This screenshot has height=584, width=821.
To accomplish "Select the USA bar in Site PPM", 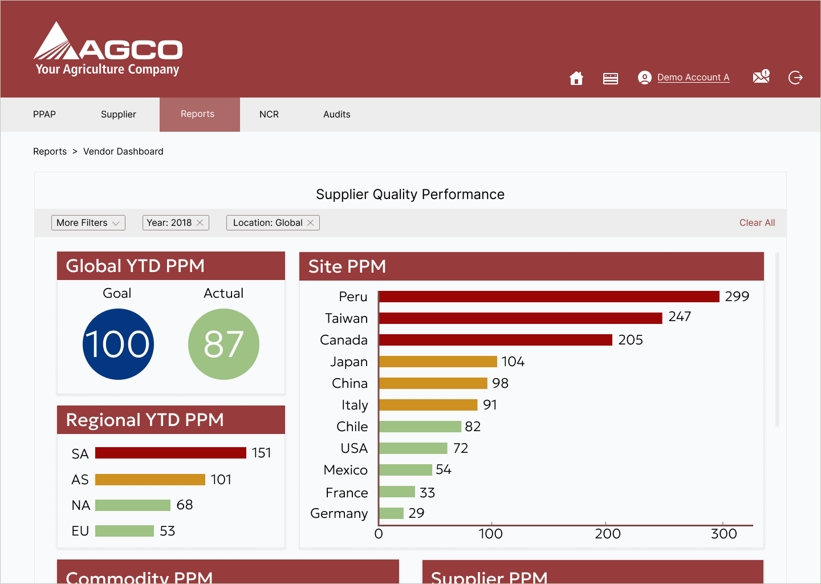I will coord(413,448).
